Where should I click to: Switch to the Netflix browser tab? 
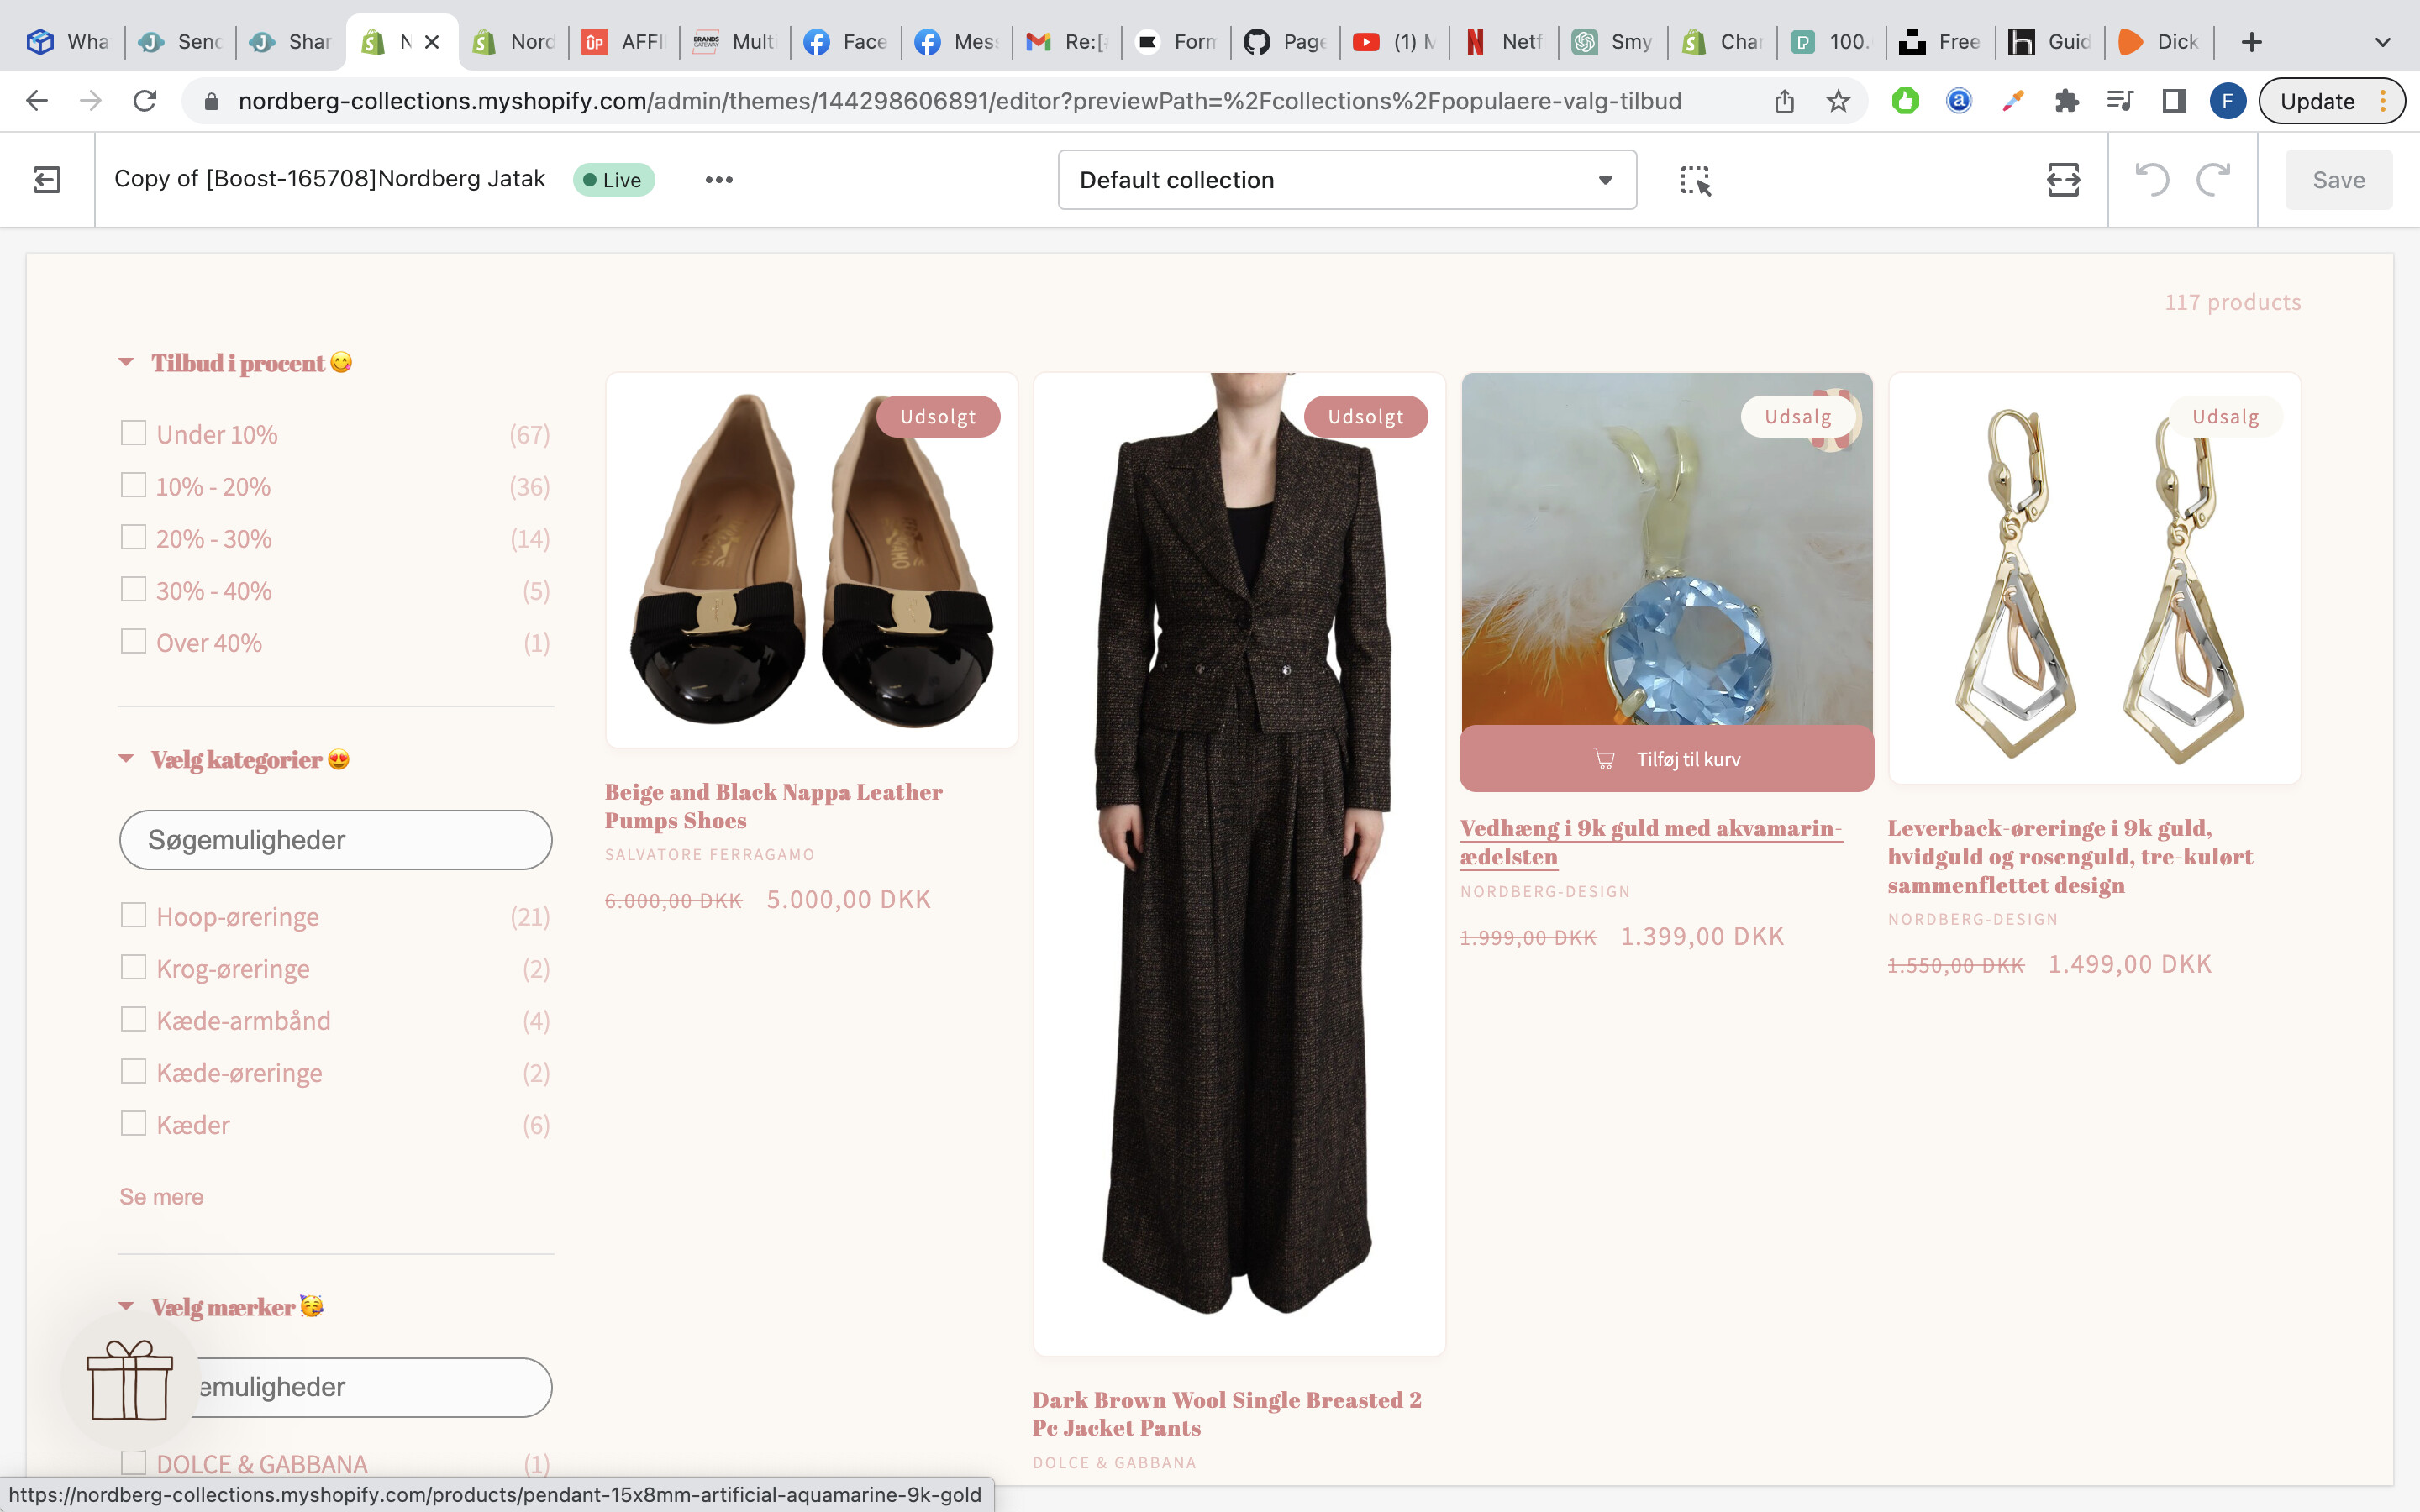tap(1503, 42)
